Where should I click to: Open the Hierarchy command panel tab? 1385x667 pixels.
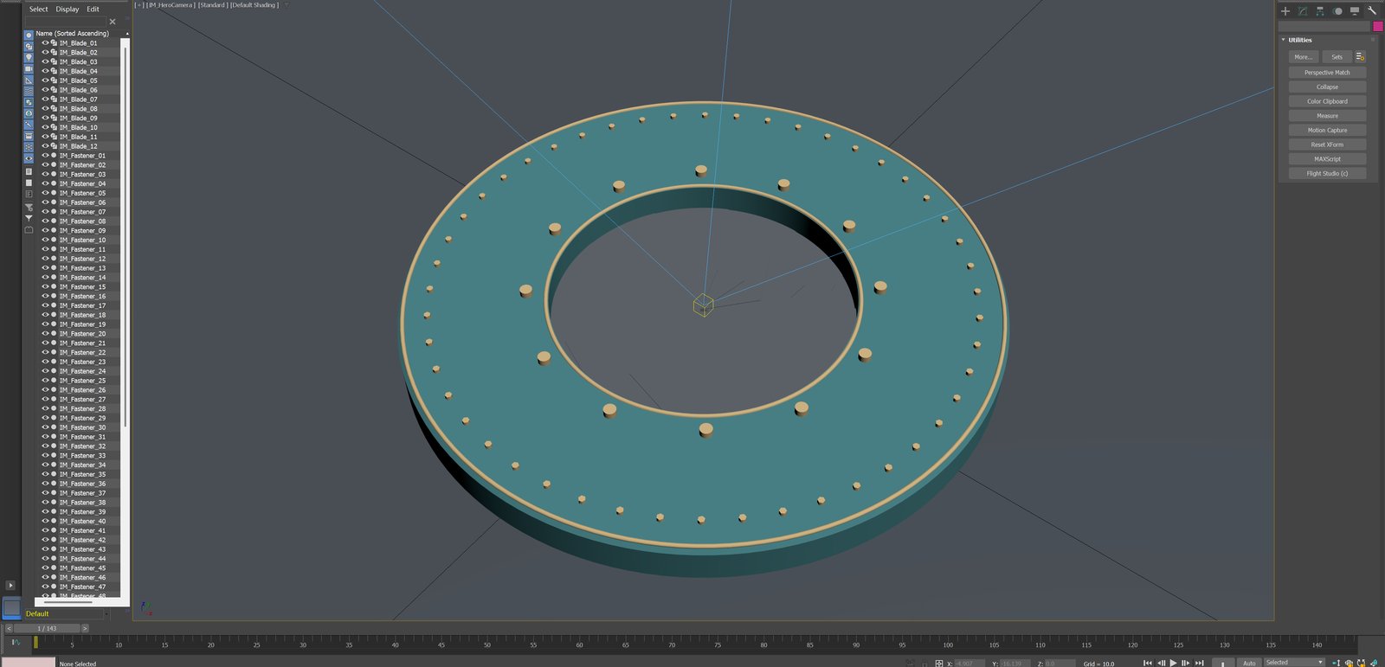point(1320,11)
